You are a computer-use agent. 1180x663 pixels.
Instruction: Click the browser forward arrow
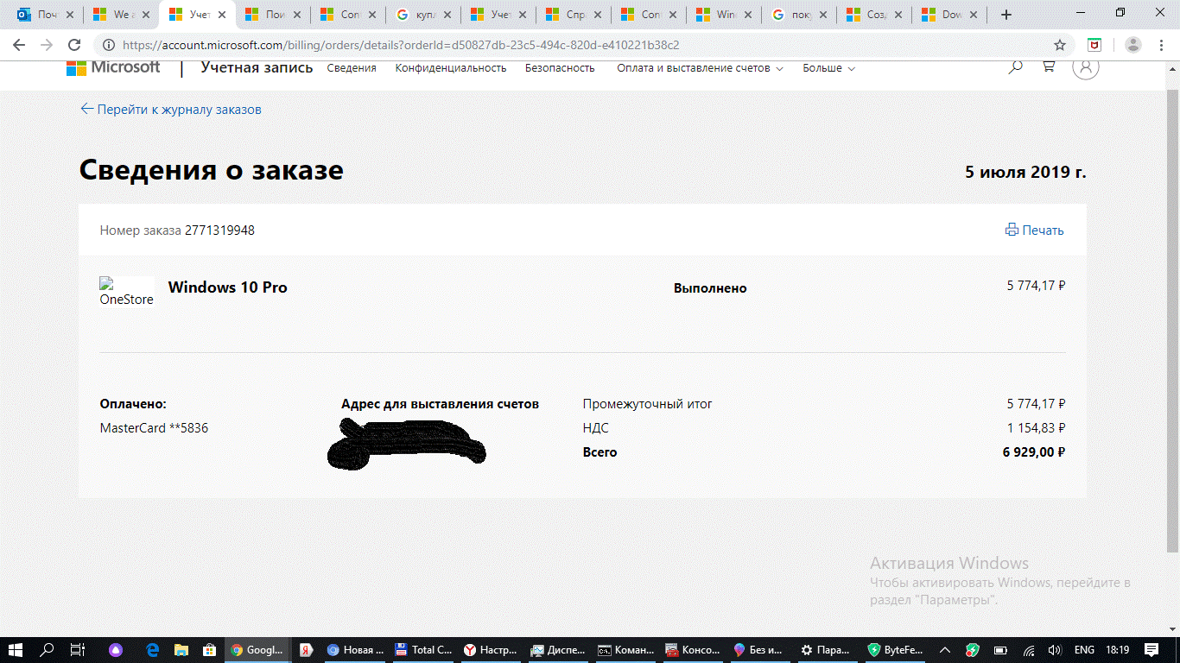tap(47, 45)
